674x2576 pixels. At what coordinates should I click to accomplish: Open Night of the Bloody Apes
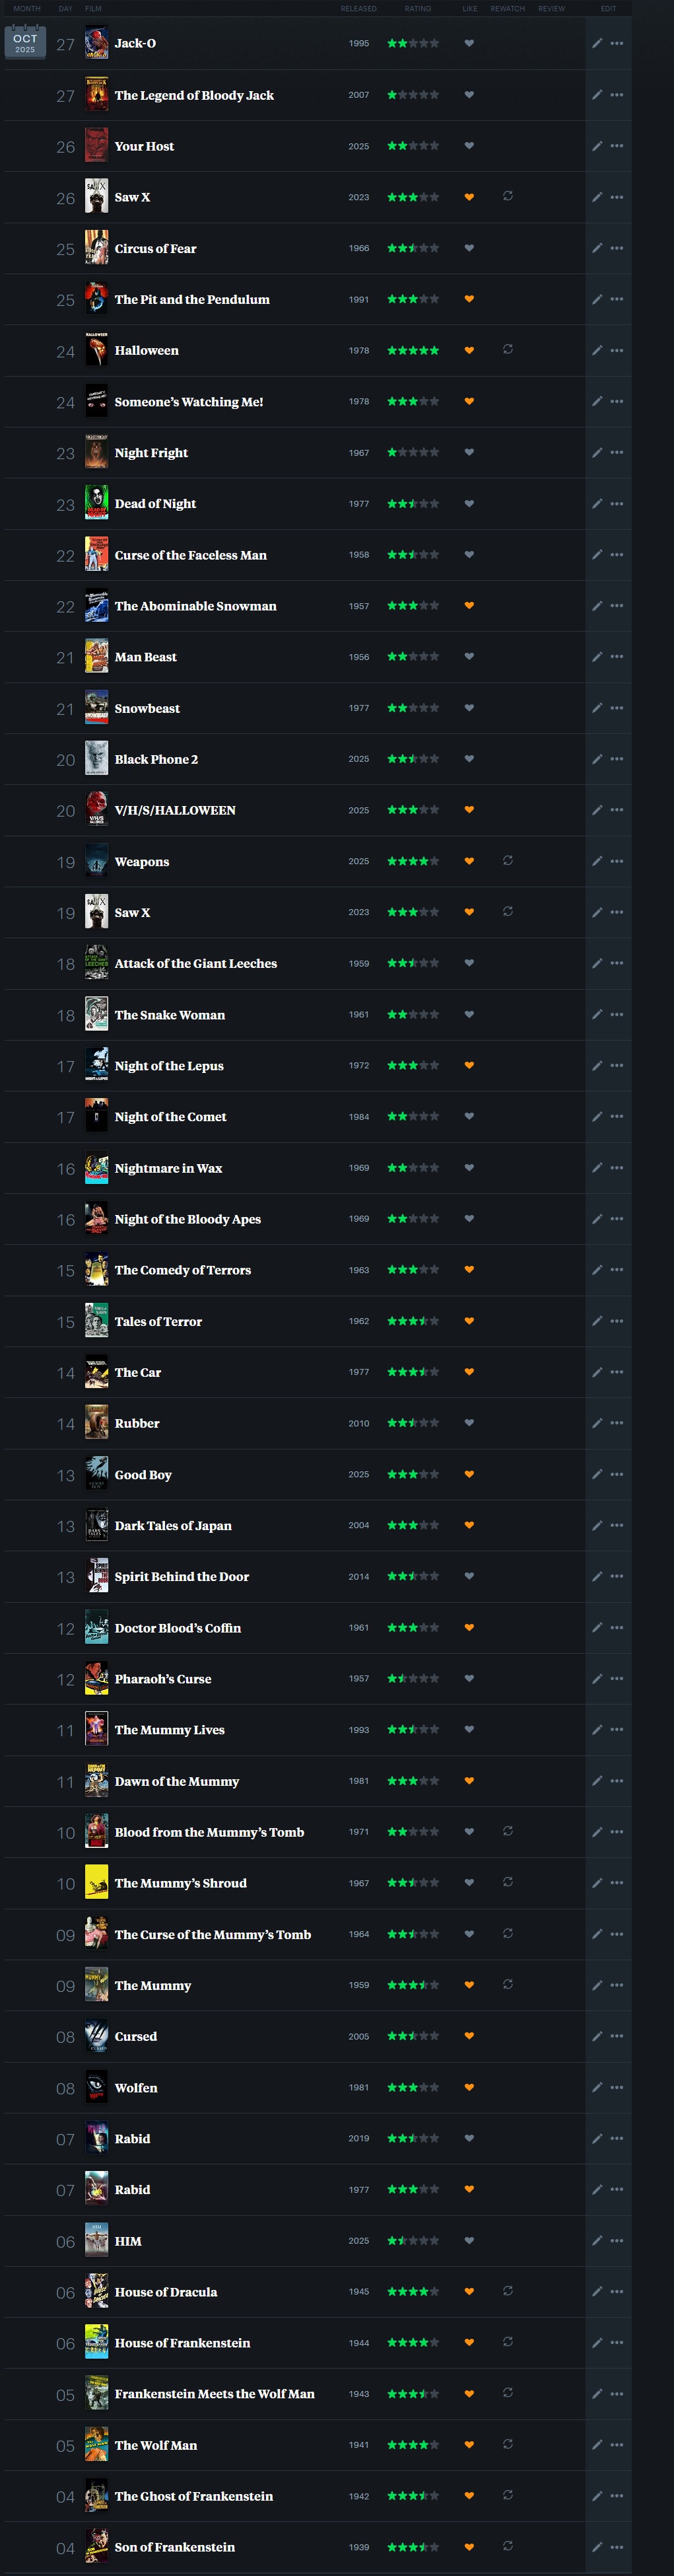[x=187, y=1219]
